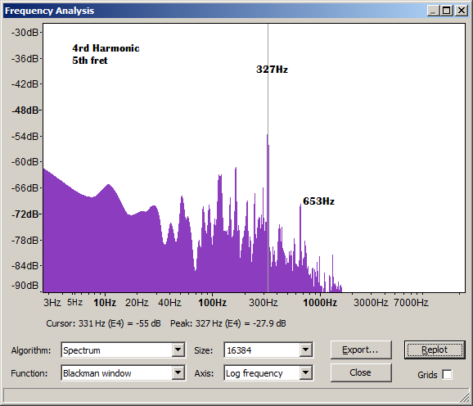
Task: Click the Close button
Action: point(361,372)
